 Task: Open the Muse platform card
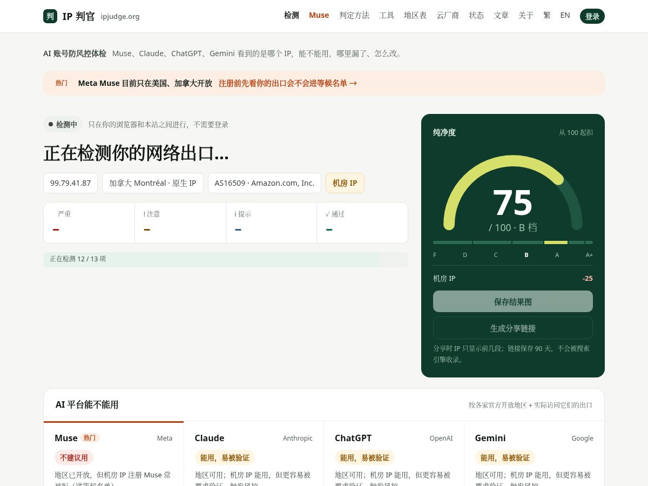click(113, 454)
